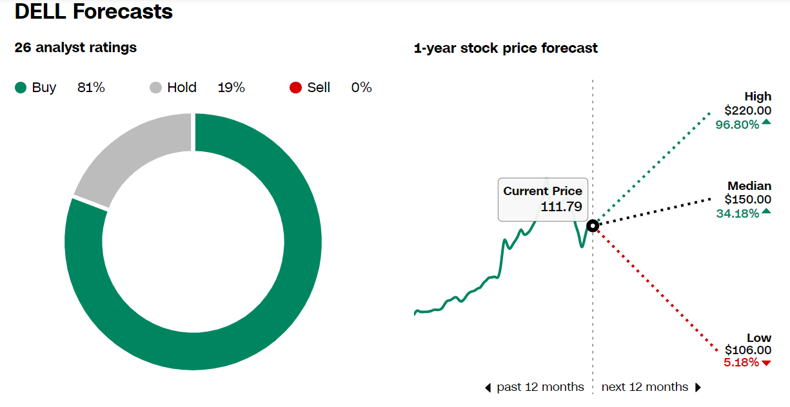The image size is (790, 407).
Task: Click the green up triangle next to 34.18%
Action: tap(766, 211)
